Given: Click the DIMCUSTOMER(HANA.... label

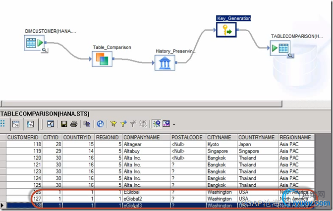Looking at the screenshot, I should pos(51,31).
